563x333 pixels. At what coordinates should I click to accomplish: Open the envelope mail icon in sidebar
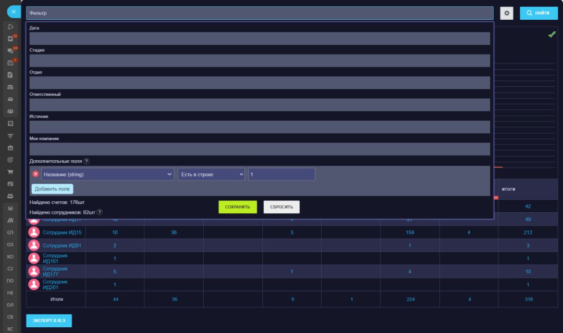click(10, 99)
